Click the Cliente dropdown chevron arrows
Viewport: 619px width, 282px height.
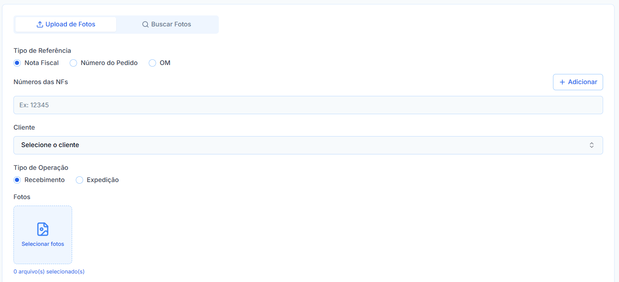click(592, 145)
